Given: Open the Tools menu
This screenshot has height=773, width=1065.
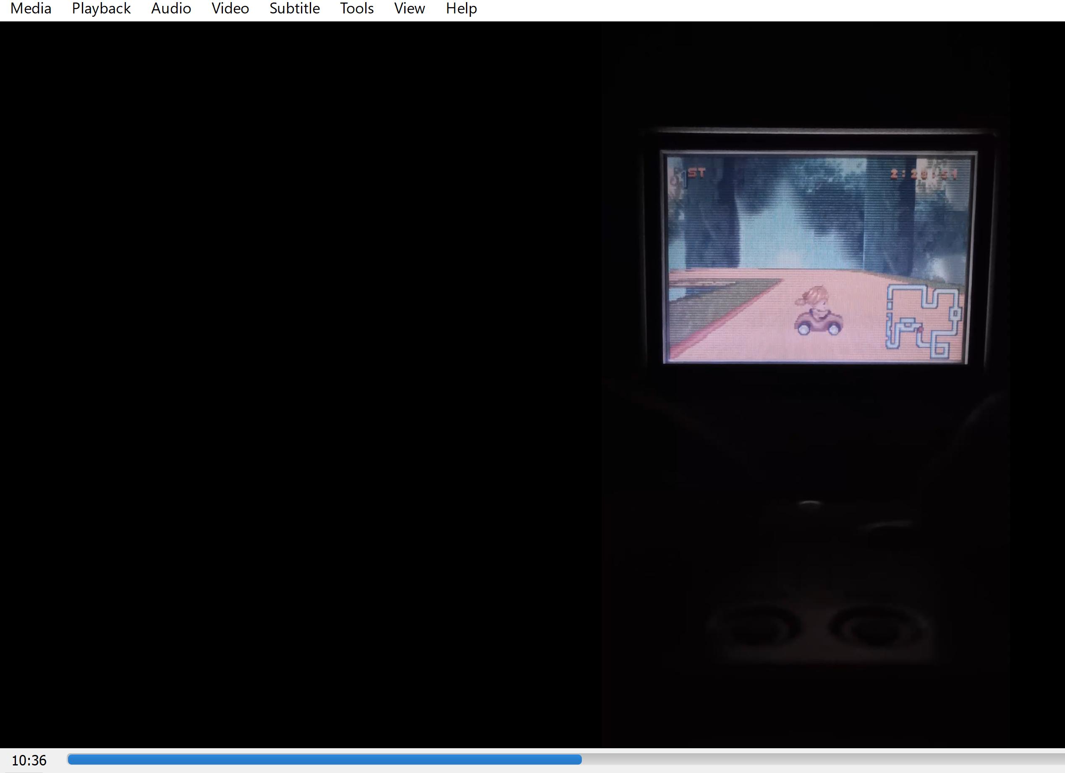Looking at the screenshot, I should coord(357,8).
